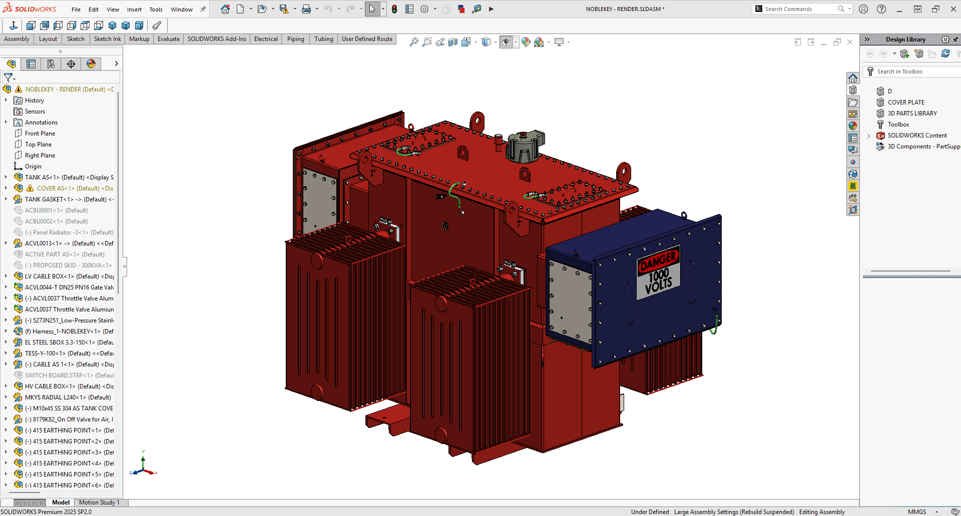Select the Front Plane in the feature tree
961x516 pixels.
click(40, 133)
